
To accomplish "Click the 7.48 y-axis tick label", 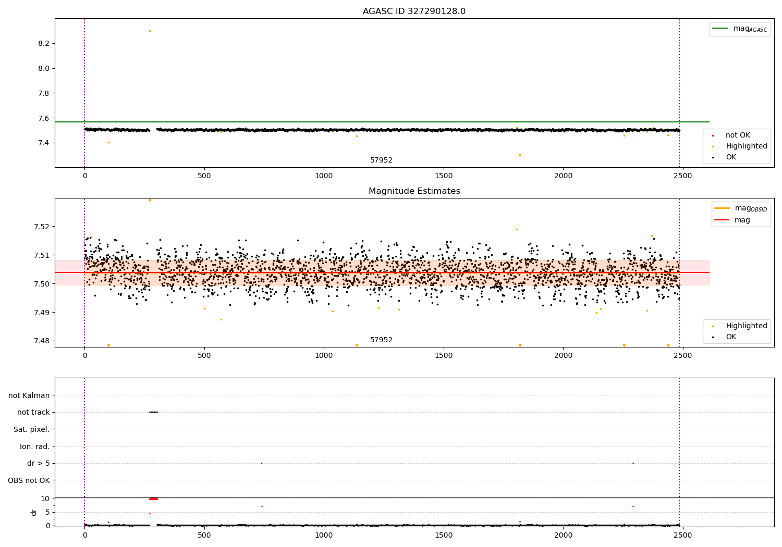I will (42, 341).
